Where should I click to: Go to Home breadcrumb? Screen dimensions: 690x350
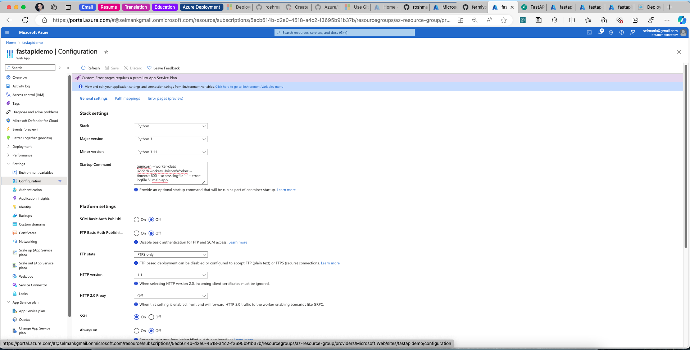pos(11,42)
